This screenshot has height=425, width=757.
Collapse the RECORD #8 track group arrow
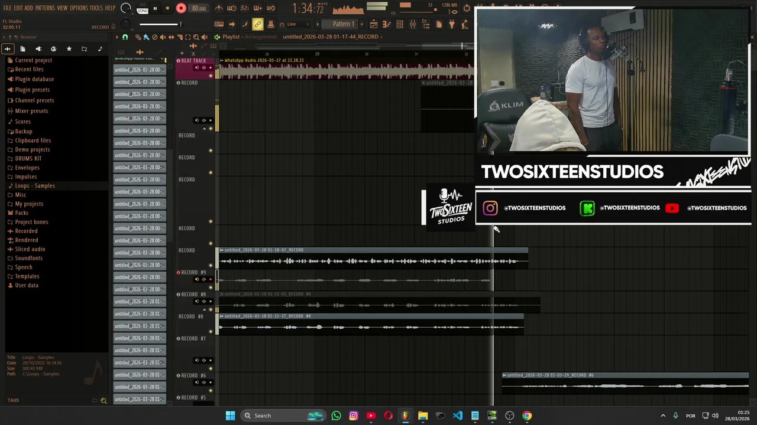point(205,309)
